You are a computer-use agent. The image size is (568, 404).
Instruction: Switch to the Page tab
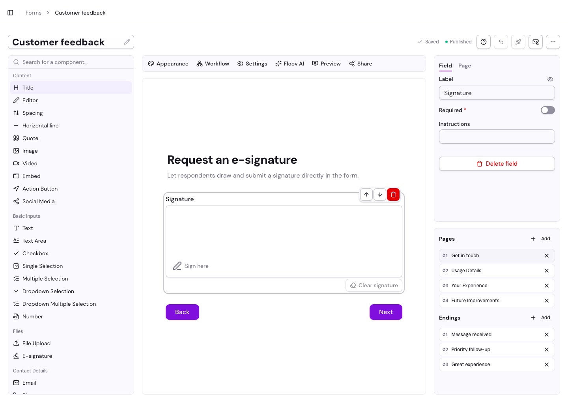[x=465, y=66]
